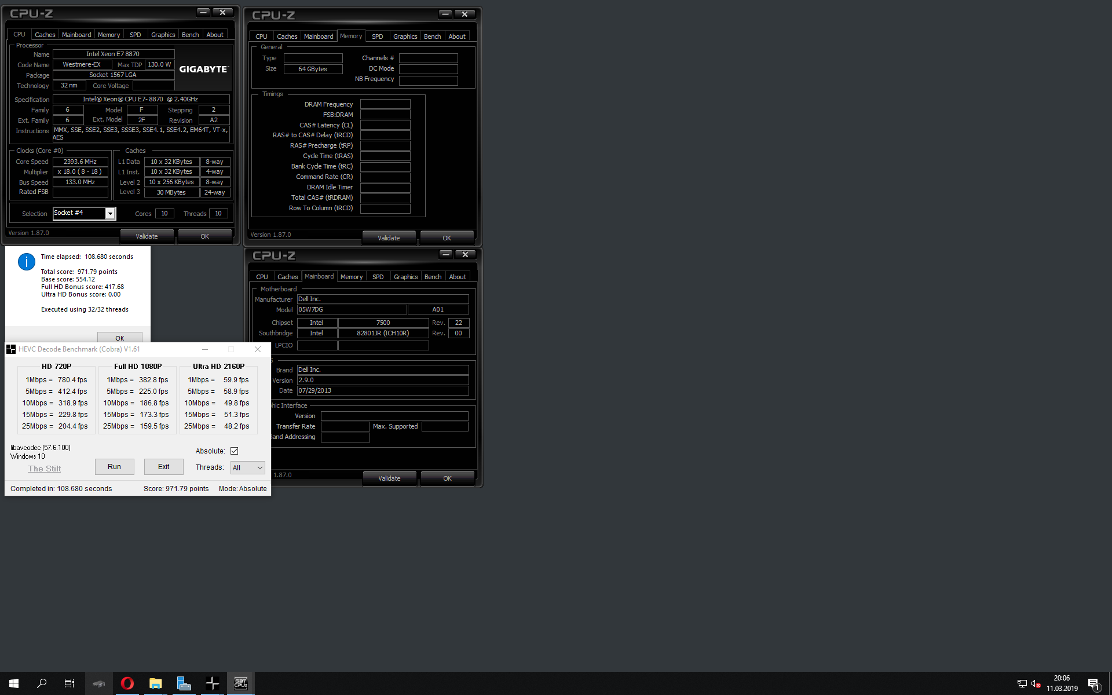
Task: Minimize the CPU-Z Memory window
Action: [445, 13]
